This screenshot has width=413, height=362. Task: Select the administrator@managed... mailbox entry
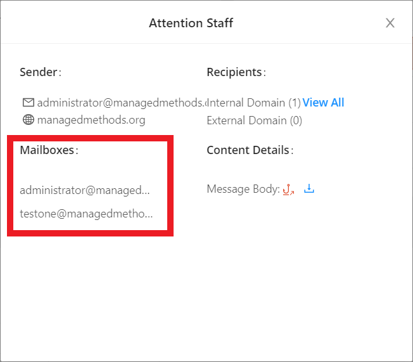click(x=85, y=190)
